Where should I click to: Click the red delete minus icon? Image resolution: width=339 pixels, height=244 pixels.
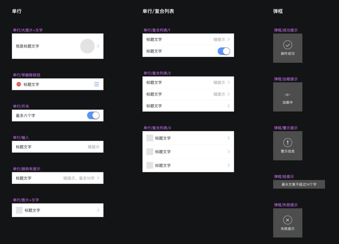[19, 84]
